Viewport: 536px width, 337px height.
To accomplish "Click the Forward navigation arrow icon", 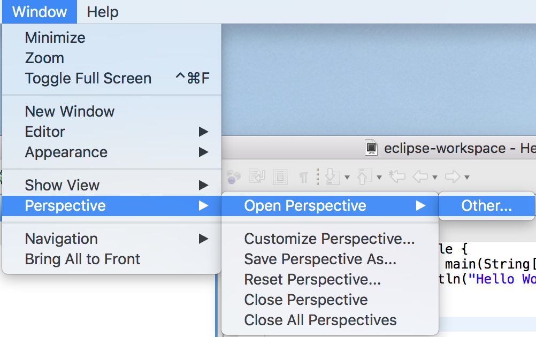I will coord(453,177).
